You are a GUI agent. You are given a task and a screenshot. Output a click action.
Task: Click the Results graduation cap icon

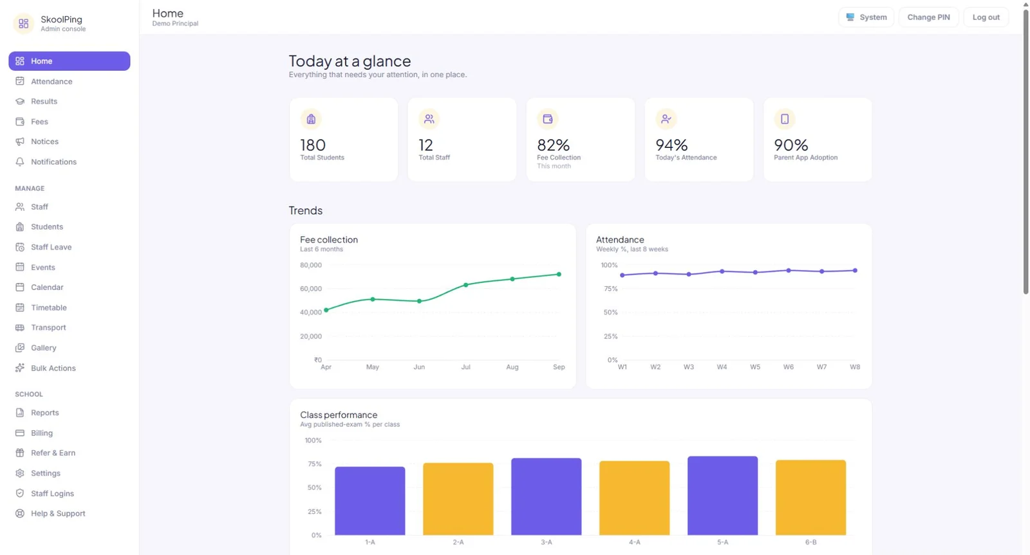click(x=20, y=102)
